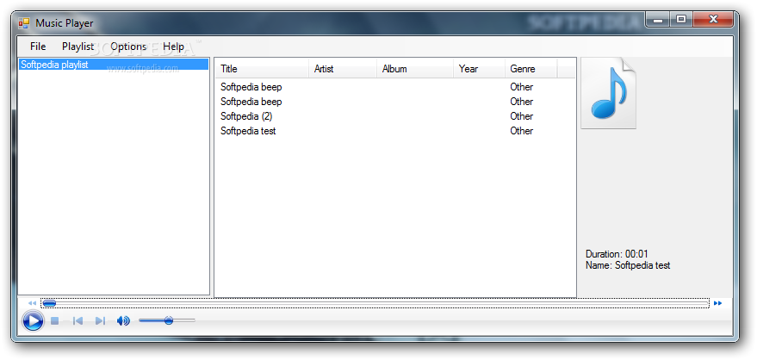Mute audio via the speaker icon
The height and width of the screenshot is (360, 757).
pos(123,320)
